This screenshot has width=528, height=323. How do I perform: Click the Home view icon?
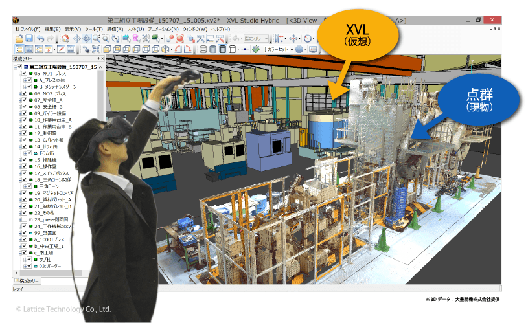66,39
